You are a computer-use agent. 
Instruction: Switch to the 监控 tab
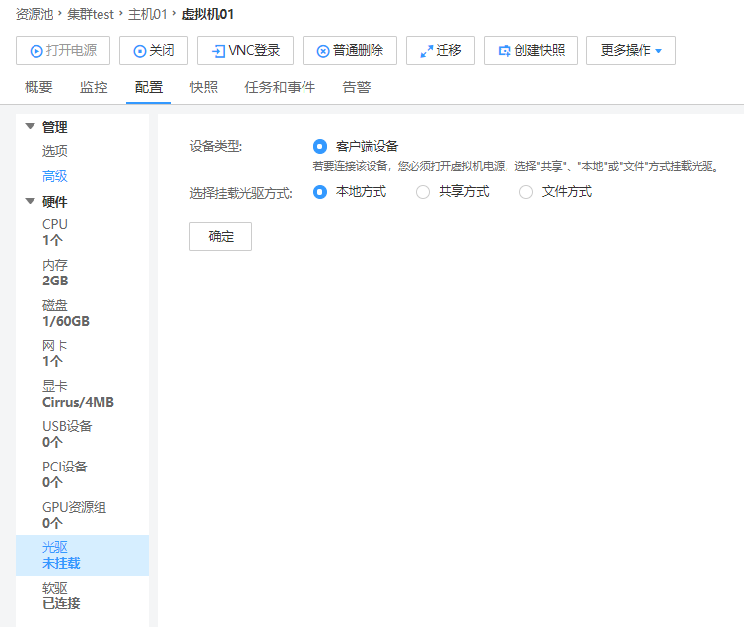(94, 87)
